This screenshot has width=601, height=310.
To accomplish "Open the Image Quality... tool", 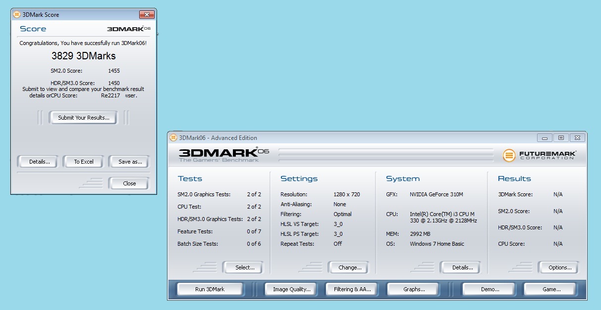I will pos(291,289).
